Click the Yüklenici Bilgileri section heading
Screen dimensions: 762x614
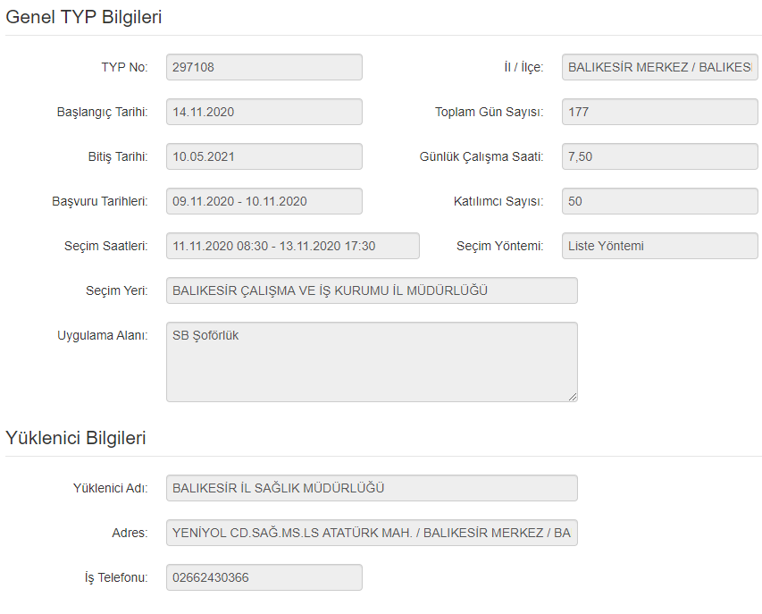coord(76,438)
